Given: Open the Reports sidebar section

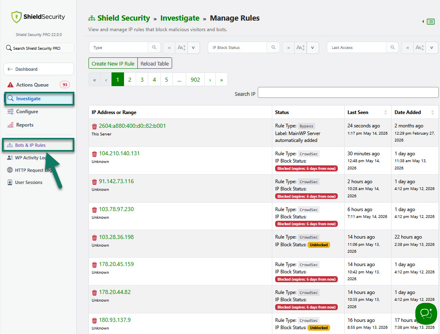Looking at the screenshot, I should click(25, 125).
